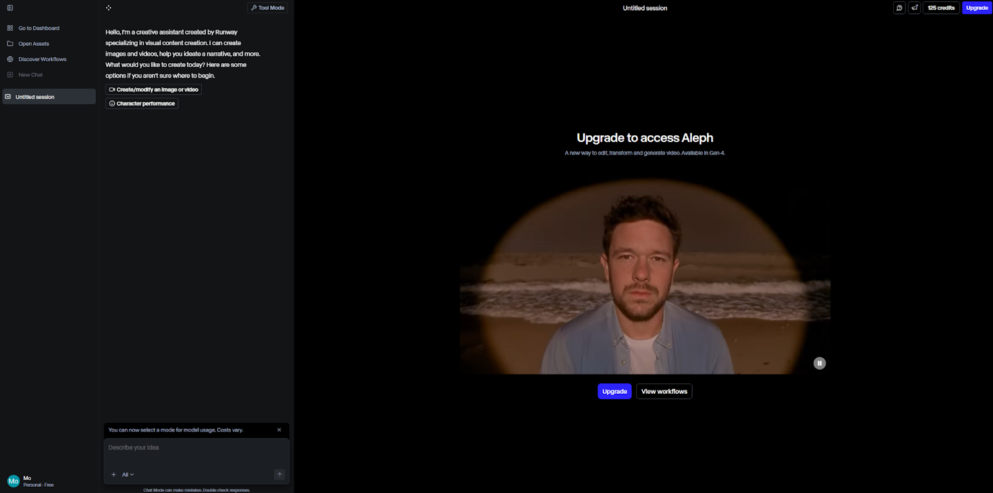Click Upgrade below the Aleph video
Viewport: 993px width, 493px height.
[614, 391]
